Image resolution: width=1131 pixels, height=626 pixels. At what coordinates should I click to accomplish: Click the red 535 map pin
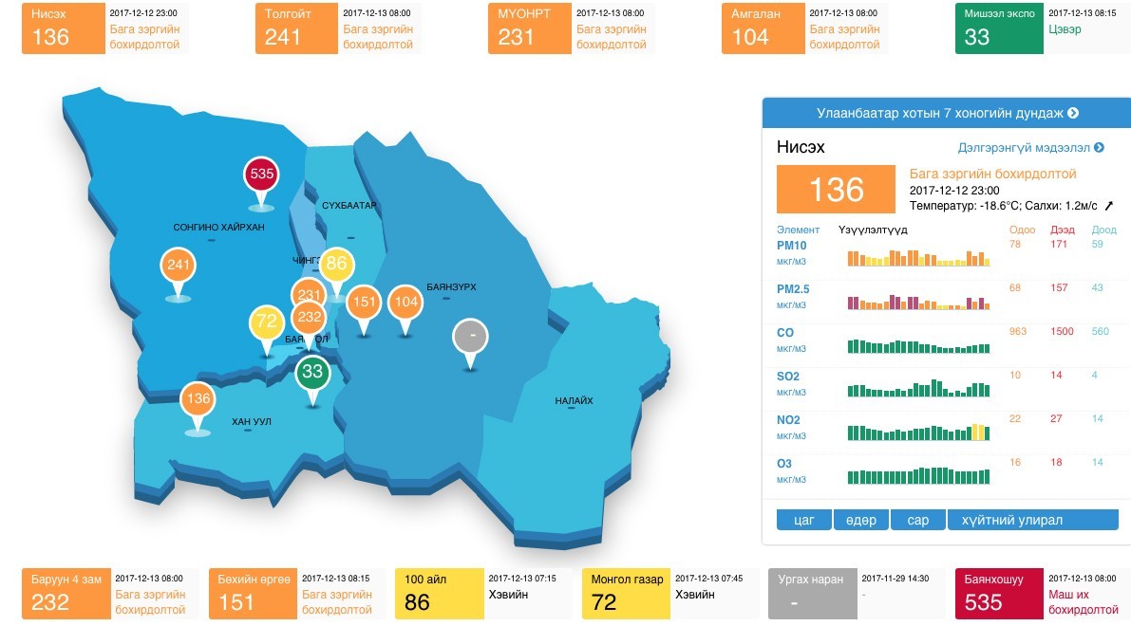[x=262, y=175]
